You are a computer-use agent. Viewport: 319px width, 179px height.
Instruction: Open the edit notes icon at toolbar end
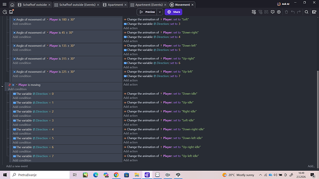[x=314, y=12]
